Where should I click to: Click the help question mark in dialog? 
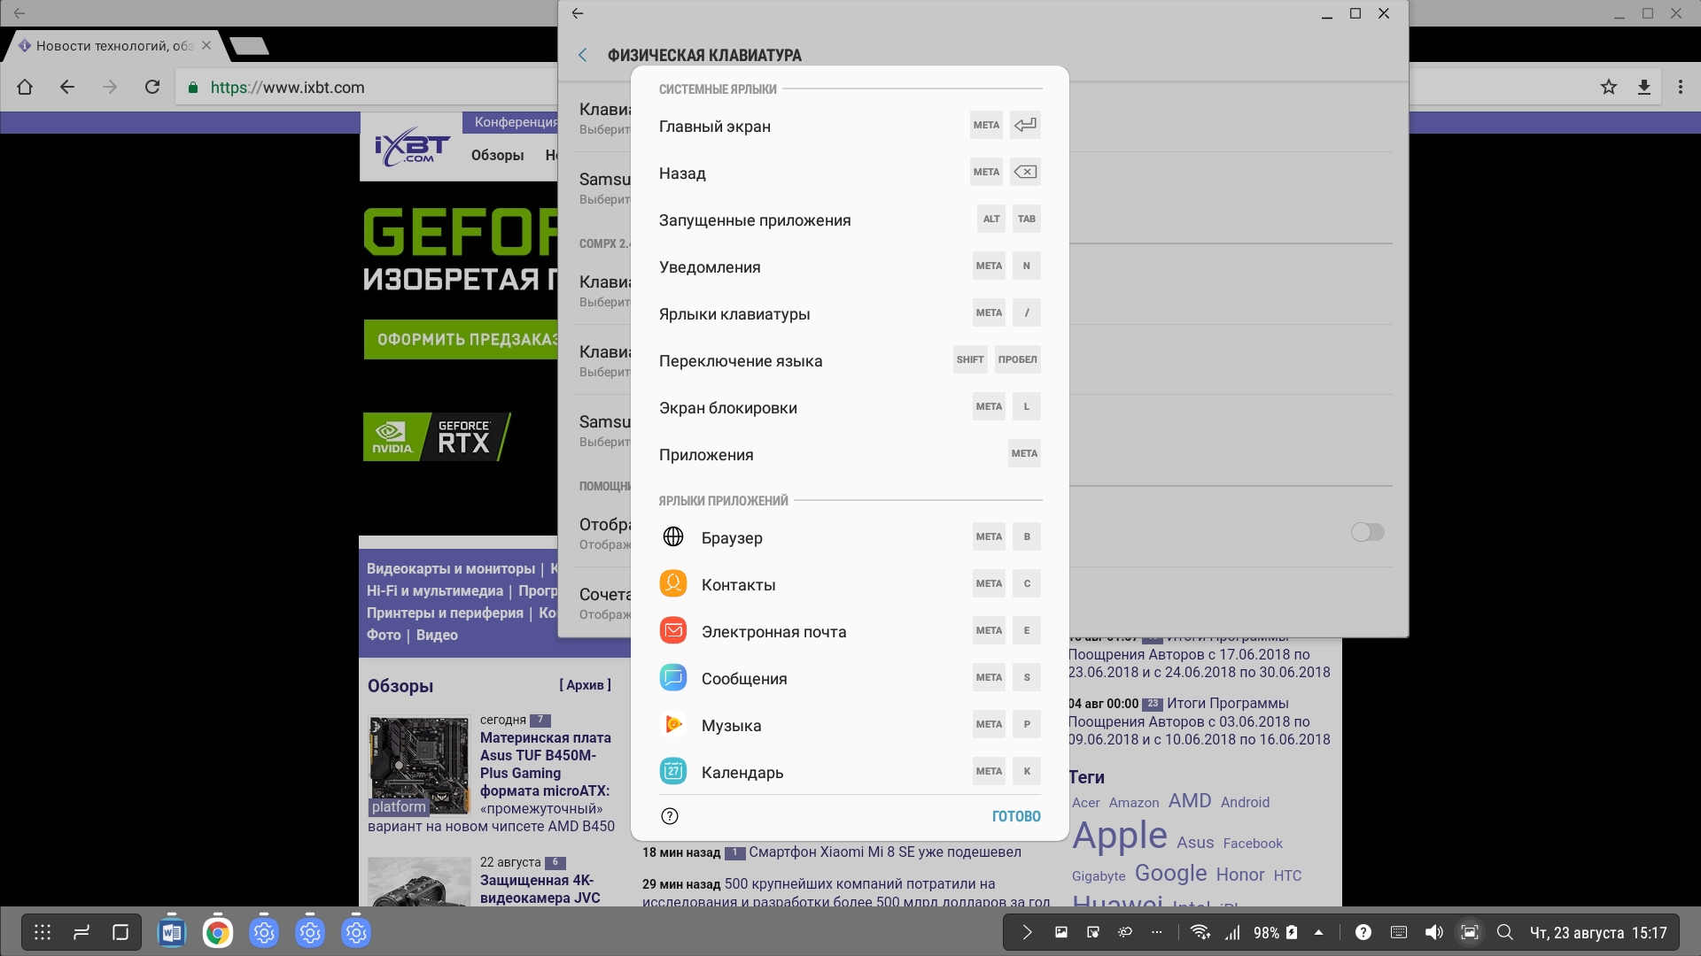point(670,816)
